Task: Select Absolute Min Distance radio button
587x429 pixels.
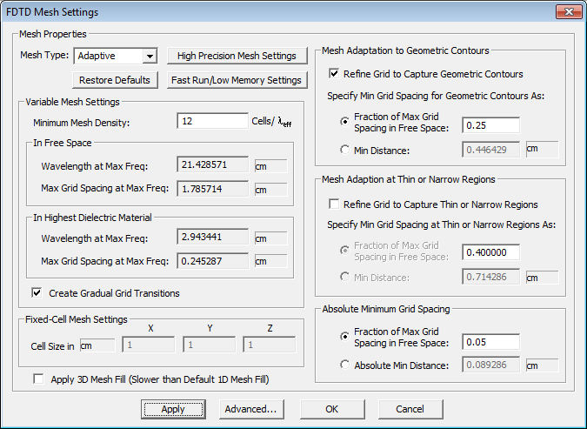Action: [346, 365]
